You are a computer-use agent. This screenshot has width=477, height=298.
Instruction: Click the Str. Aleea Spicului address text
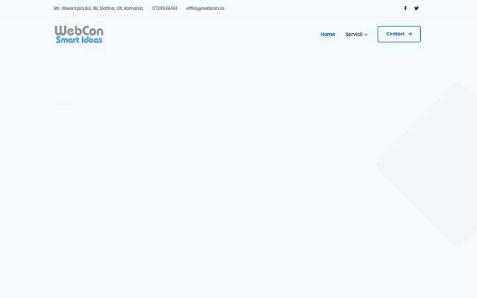(98, 8)
